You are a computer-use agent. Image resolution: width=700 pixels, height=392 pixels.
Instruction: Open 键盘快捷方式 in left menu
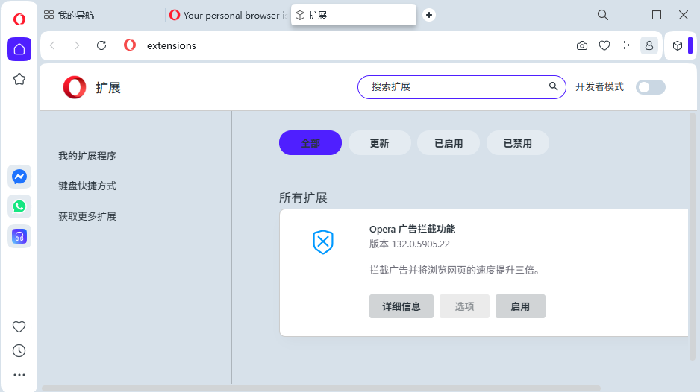click(x=87, y=186)
